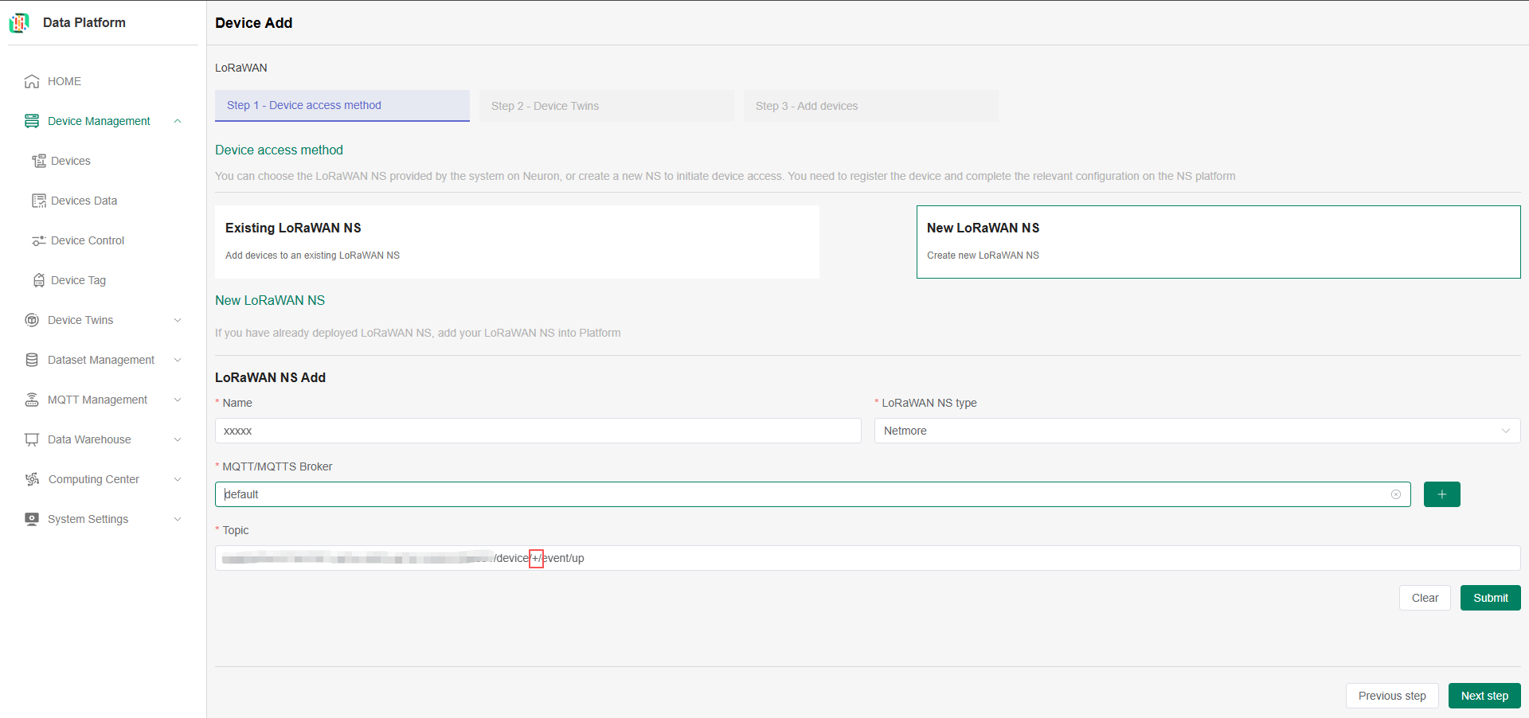This screenshot has height=718, width=1529.
Task: Clear the MQTT broker field with the x icon
Action: coord(1396,494)
